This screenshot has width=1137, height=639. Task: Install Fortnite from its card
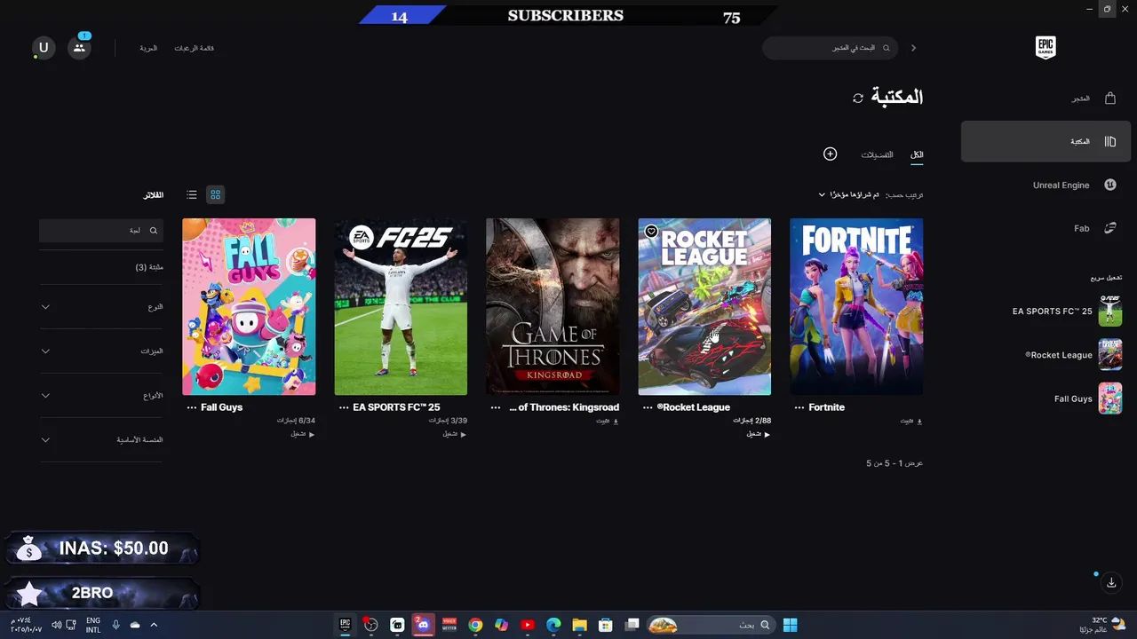click(x=911, y=421)
